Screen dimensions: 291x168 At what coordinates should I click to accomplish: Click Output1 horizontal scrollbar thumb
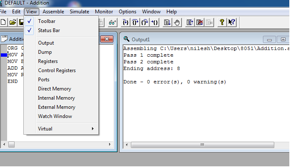tap(202, 145)
